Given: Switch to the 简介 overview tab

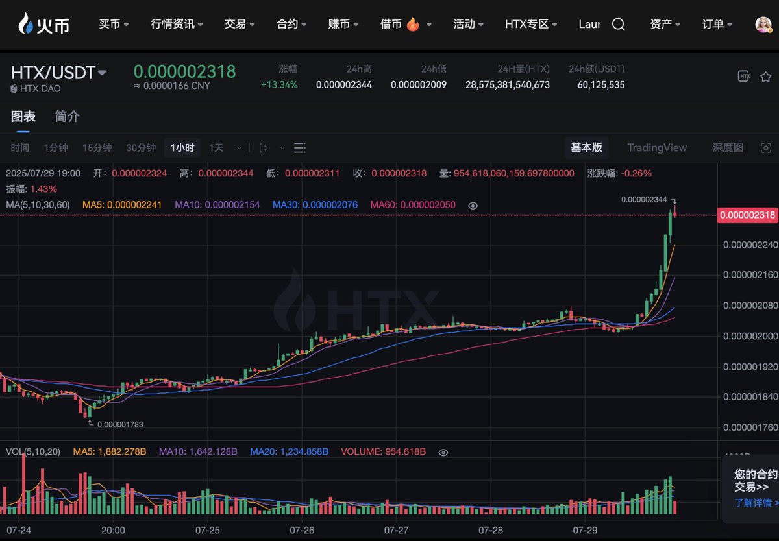Looking at the screenshot, I should pyautogui.click(x=68, y=117).
